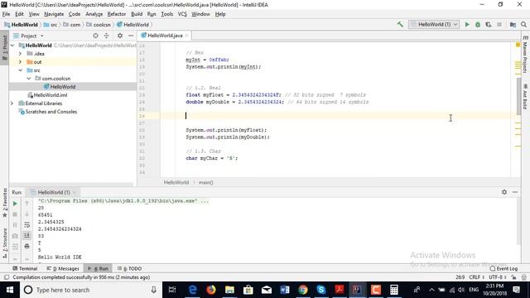This screenshot has height=298, width=530.
Task: Click the taskbar search box
Action: [x=91, y=290]
